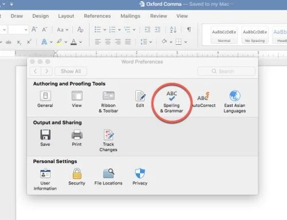Switch to the Review tab
This screenshot has width=287, height=220.
click(158, 16)
